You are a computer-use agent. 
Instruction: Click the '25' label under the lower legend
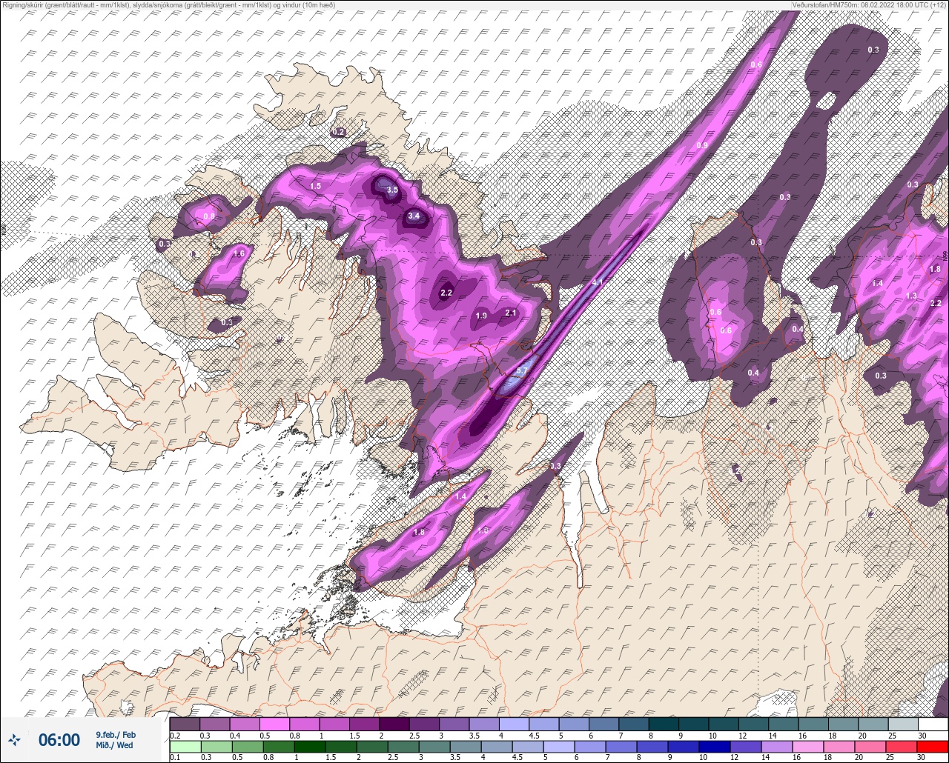(x=890, y=757)
